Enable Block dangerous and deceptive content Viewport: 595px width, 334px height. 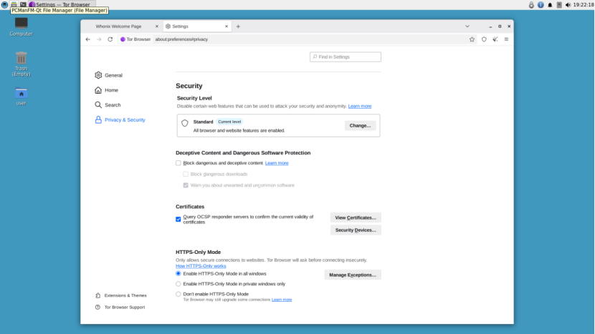[178, 163]
